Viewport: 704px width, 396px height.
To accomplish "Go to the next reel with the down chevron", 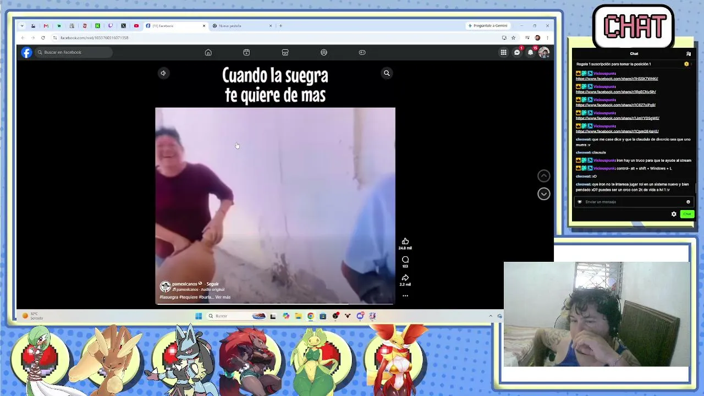I will tap(543, 194).
